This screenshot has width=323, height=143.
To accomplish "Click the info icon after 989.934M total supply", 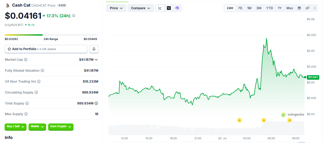I will 96,103.
